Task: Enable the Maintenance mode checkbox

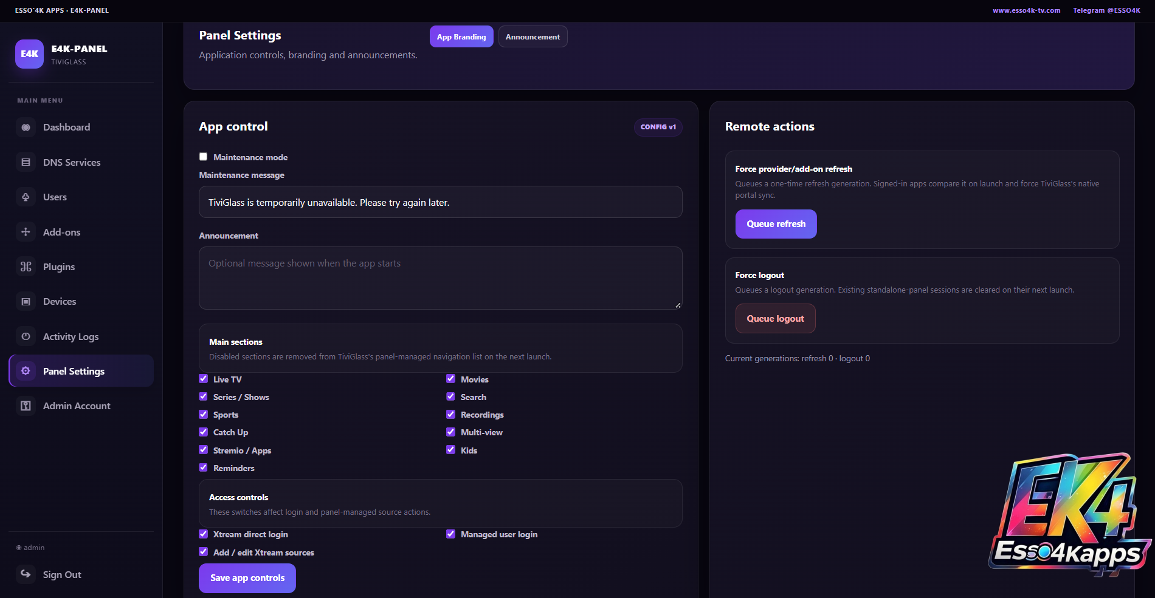Action: point(203,157)
